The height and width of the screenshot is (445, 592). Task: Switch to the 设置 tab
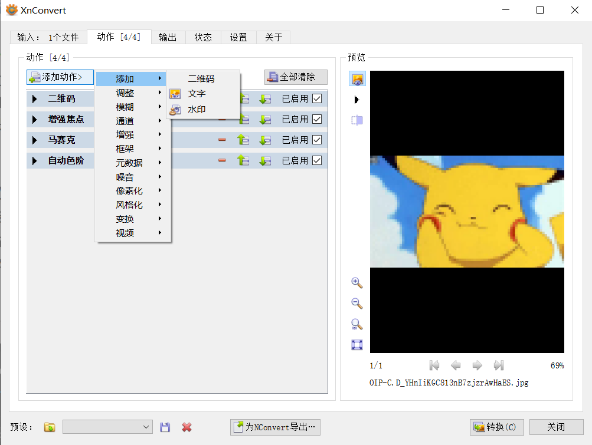coord(238,37)
